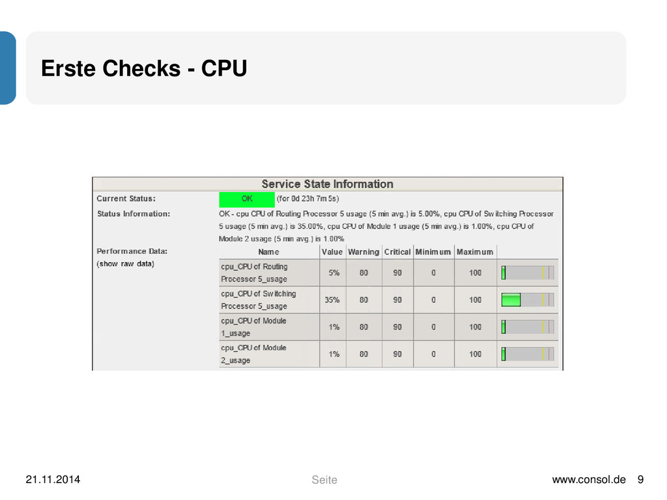Click the slide number 9

[x=641, y=480]
